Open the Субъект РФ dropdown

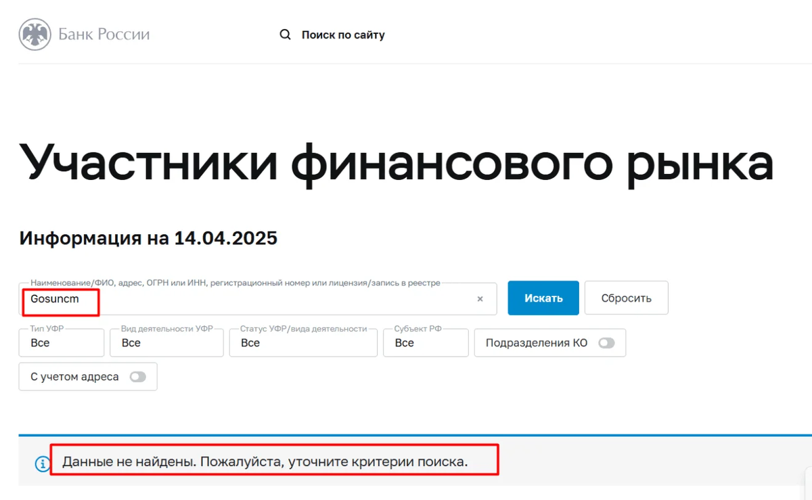click(x=426, y=343)
